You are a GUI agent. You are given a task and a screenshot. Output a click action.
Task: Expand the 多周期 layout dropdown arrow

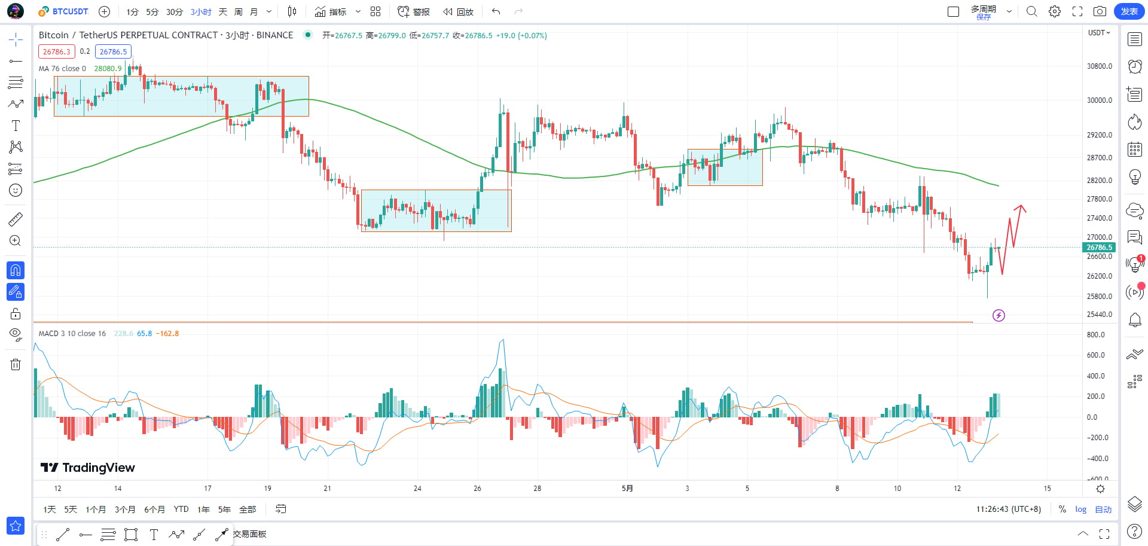(1009, 11)
